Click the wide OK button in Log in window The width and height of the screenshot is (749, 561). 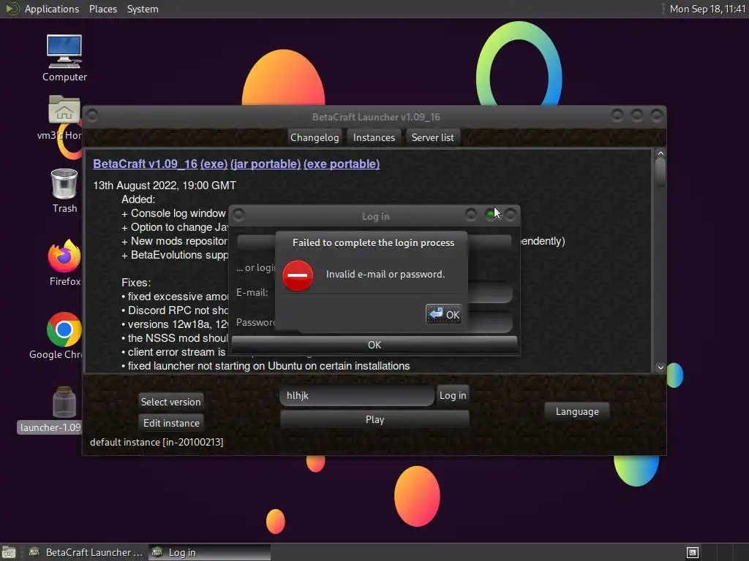[374, 345]
